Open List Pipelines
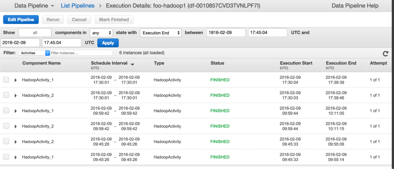 (77, 5)
